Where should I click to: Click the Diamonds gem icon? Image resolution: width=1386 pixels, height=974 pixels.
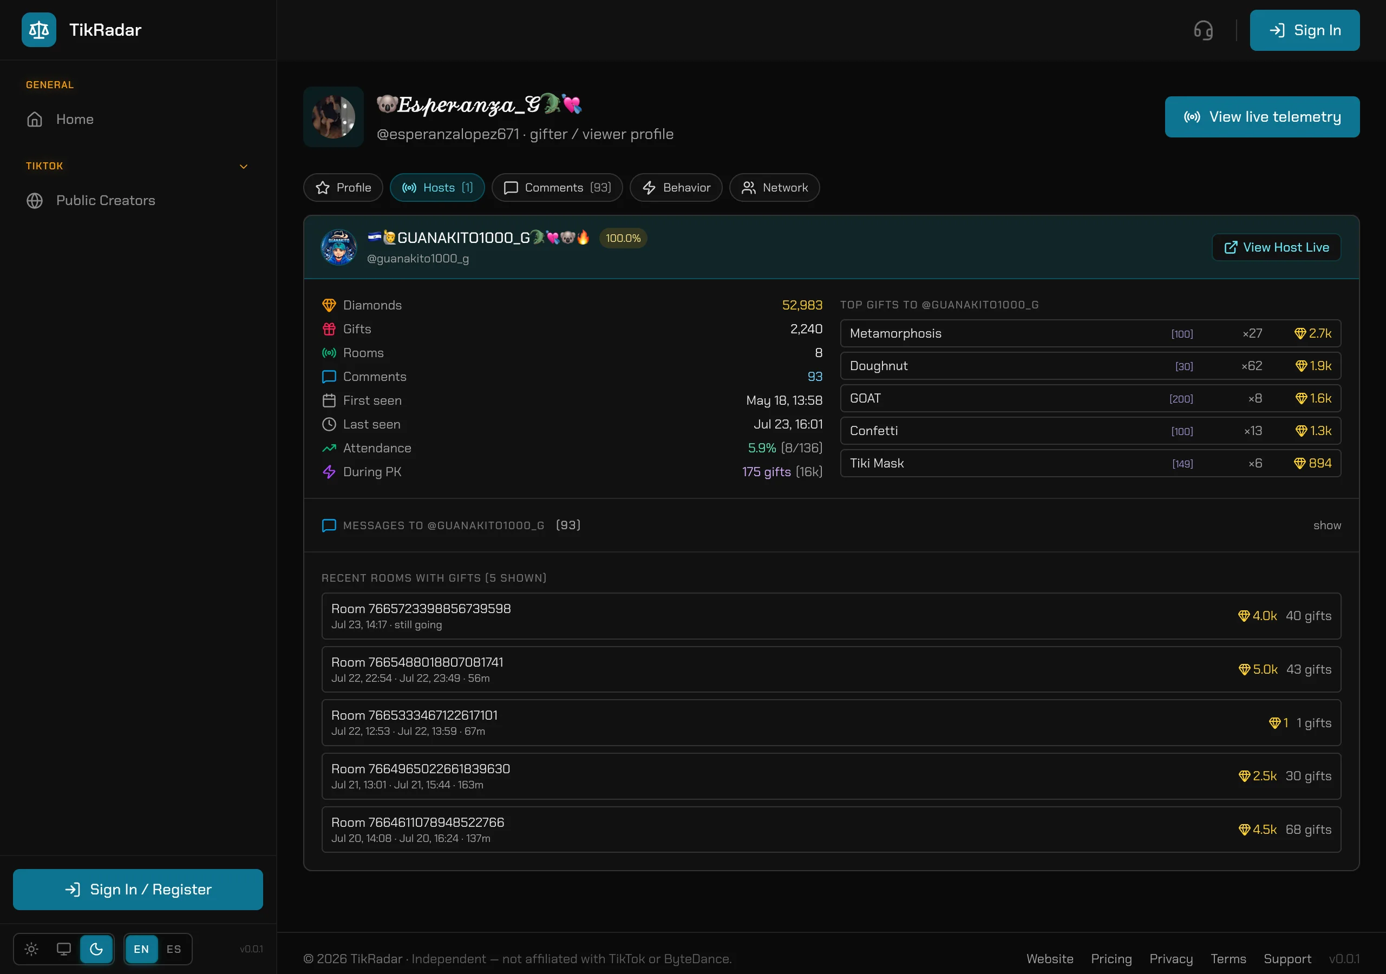click(x=329, y=305)
